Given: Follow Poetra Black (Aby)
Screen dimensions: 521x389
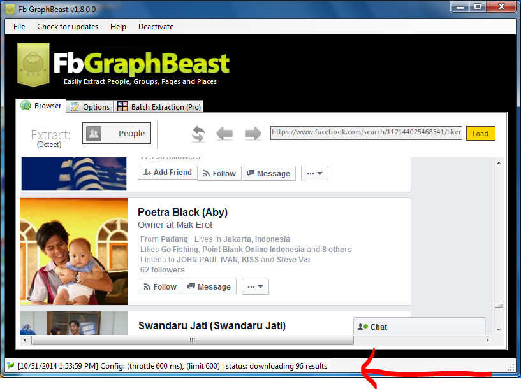Looking at the screenshot, I should [160, 287].
